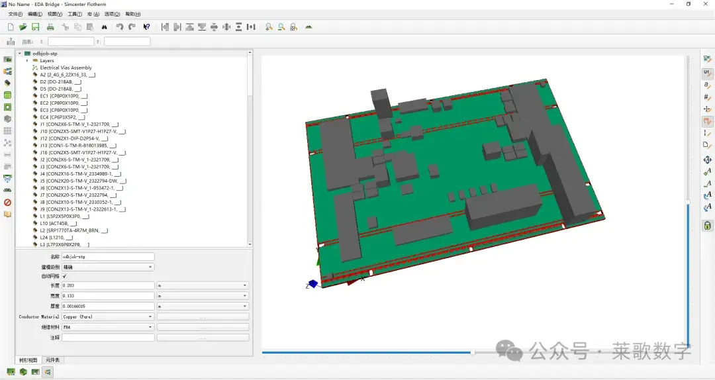Uncheck the 自动网格 checkbox
Screen dimensions: 715x380
(64, 276)
